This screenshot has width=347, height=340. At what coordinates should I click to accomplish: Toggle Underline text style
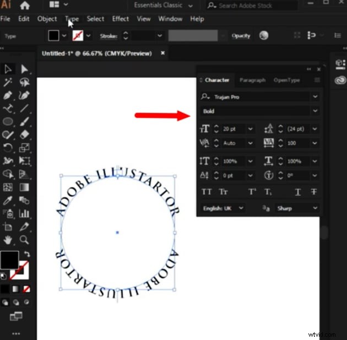point(298,192)
